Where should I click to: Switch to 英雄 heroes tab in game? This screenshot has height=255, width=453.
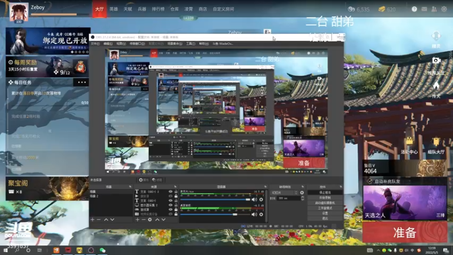pyautogui.click(x=114, y=9)
